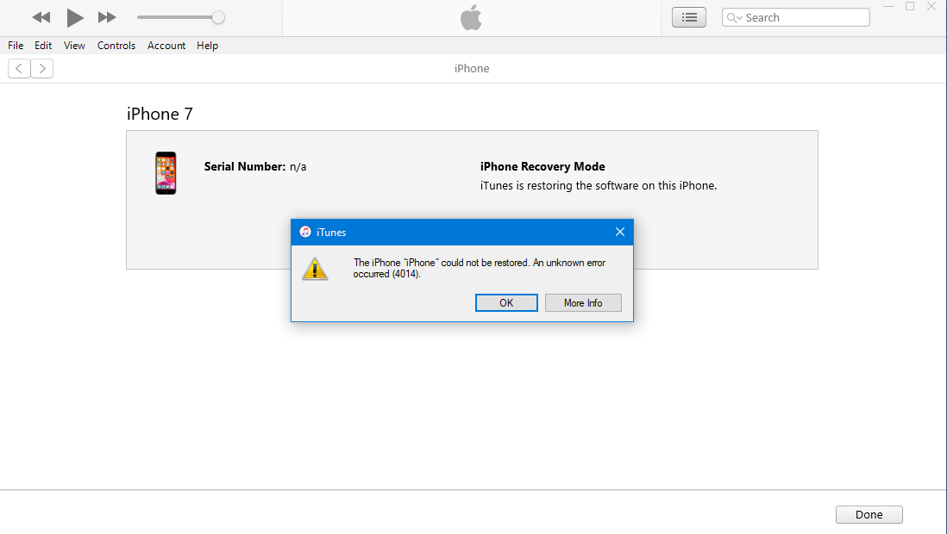
Task: Click the iTunes dialog title icon
Action: pos(305,233)
